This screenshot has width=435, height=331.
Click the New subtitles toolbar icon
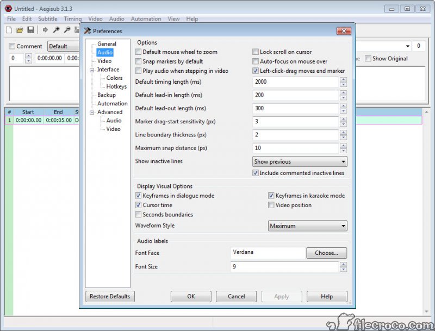[x=9, y=30]
